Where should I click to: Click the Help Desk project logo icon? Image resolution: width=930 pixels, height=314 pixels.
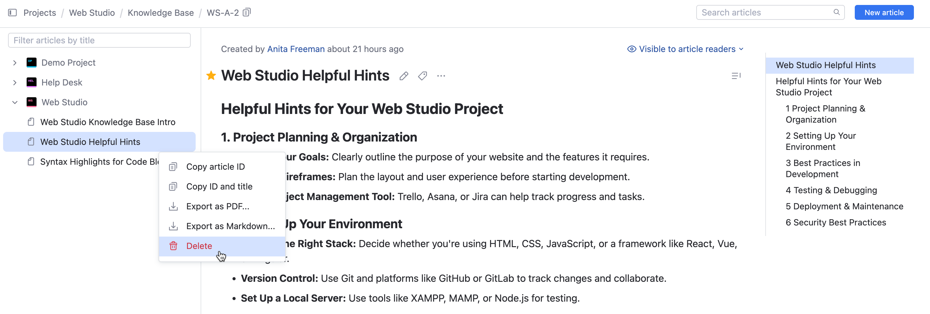(32, 82)
